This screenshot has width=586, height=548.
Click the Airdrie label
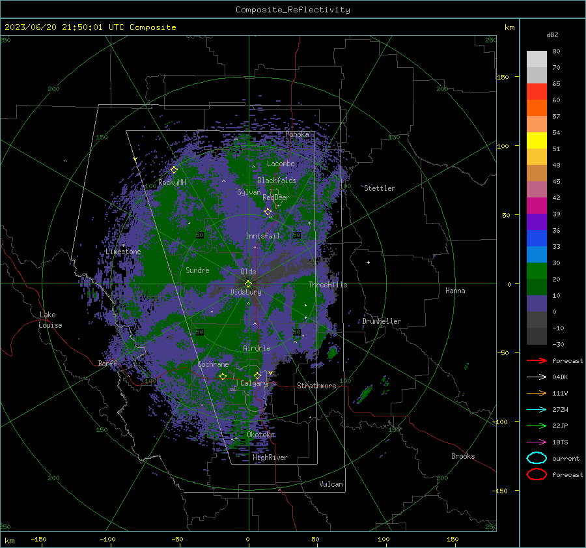point(257,348)
